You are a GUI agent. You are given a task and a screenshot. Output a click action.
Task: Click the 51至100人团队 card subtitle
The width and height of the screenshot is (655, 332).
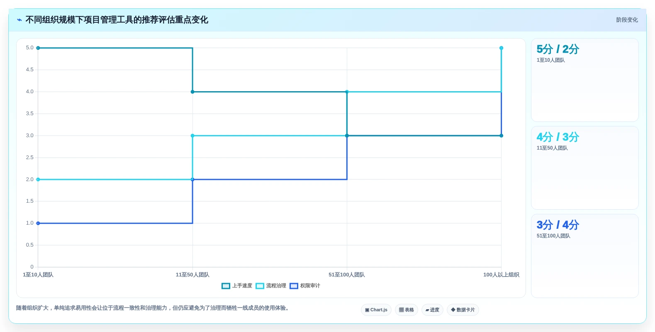pos(553,236)
